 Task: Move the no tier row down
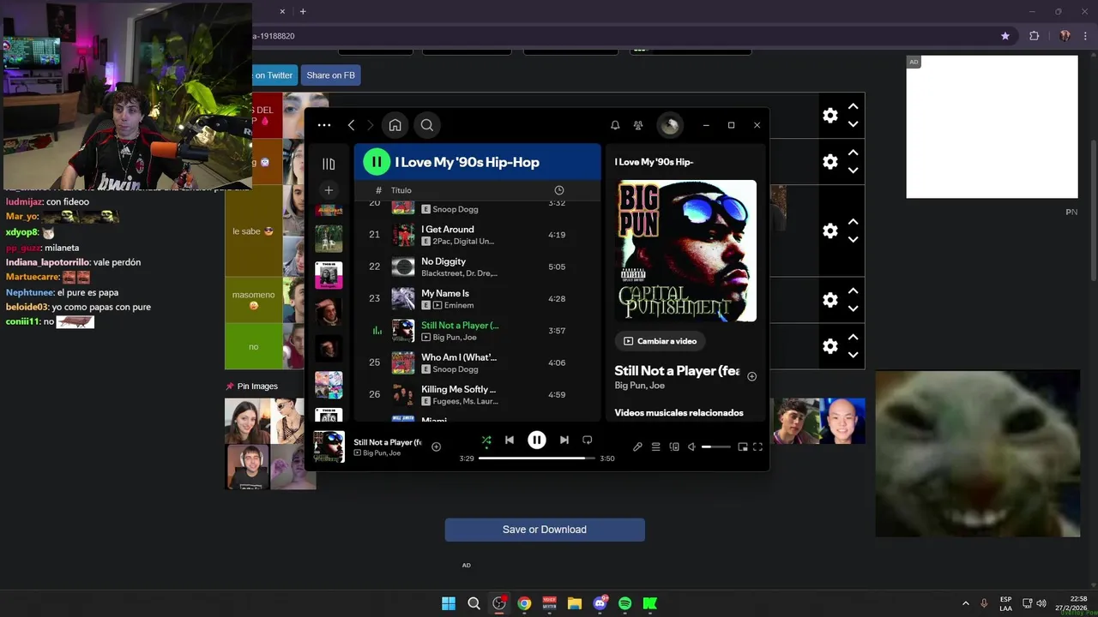854,356
